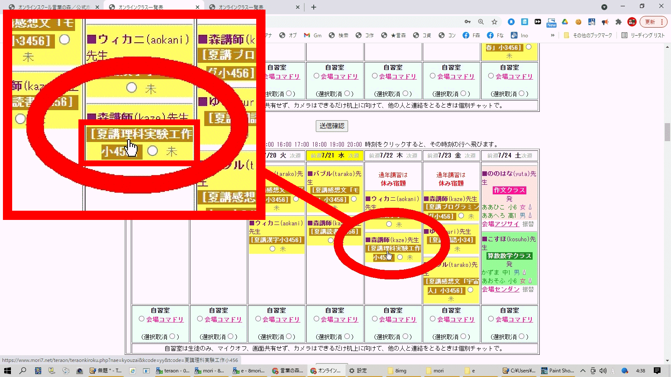Open the Chrome profile avatar

(x=632, y=22)
